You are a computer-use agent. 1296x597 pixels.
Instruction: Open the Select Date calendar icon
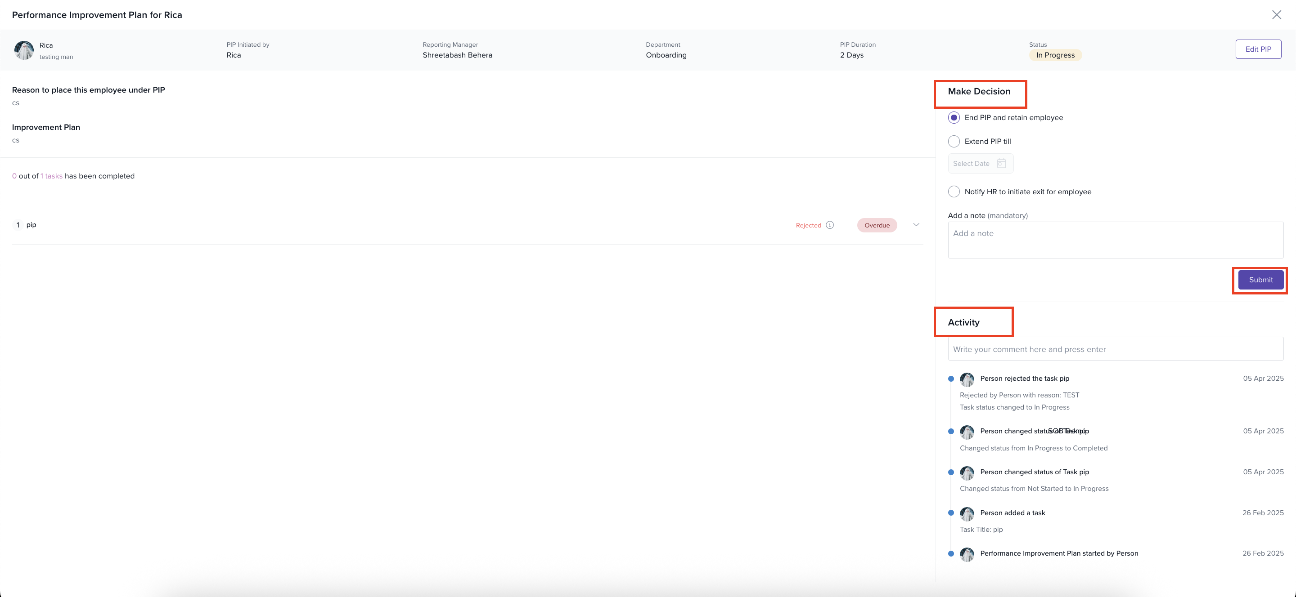(1002, 163)
